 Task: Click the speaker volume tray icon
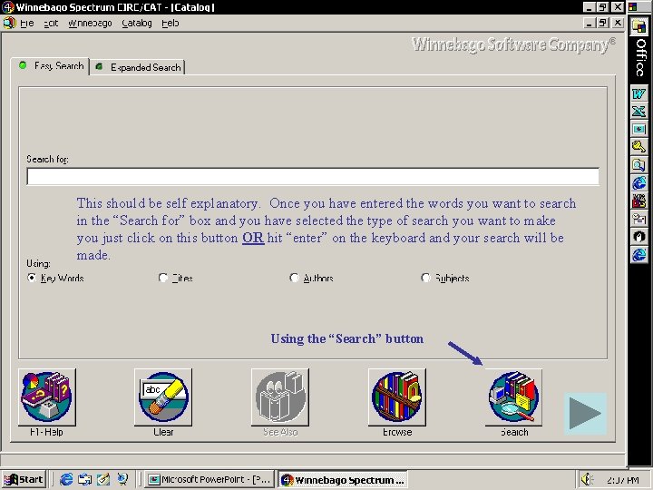(587, 479)
